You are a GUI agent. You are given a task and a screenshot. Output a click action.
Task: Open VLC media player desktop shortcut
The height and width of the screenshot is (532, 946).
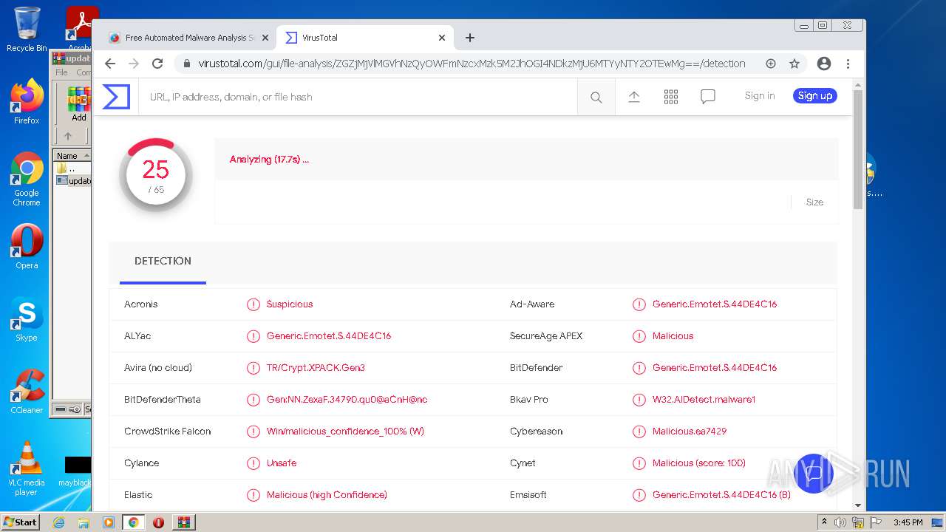click(27, 468)
